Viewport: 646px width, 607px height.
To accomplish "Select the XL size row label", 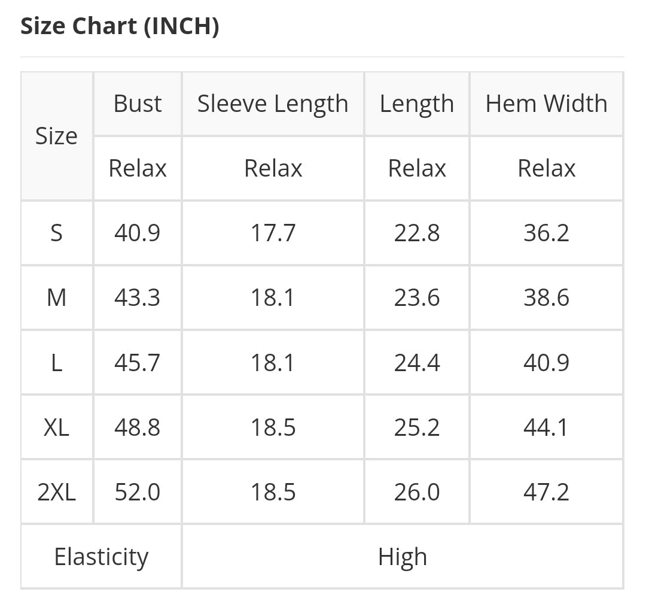I will tap(56, 427).
